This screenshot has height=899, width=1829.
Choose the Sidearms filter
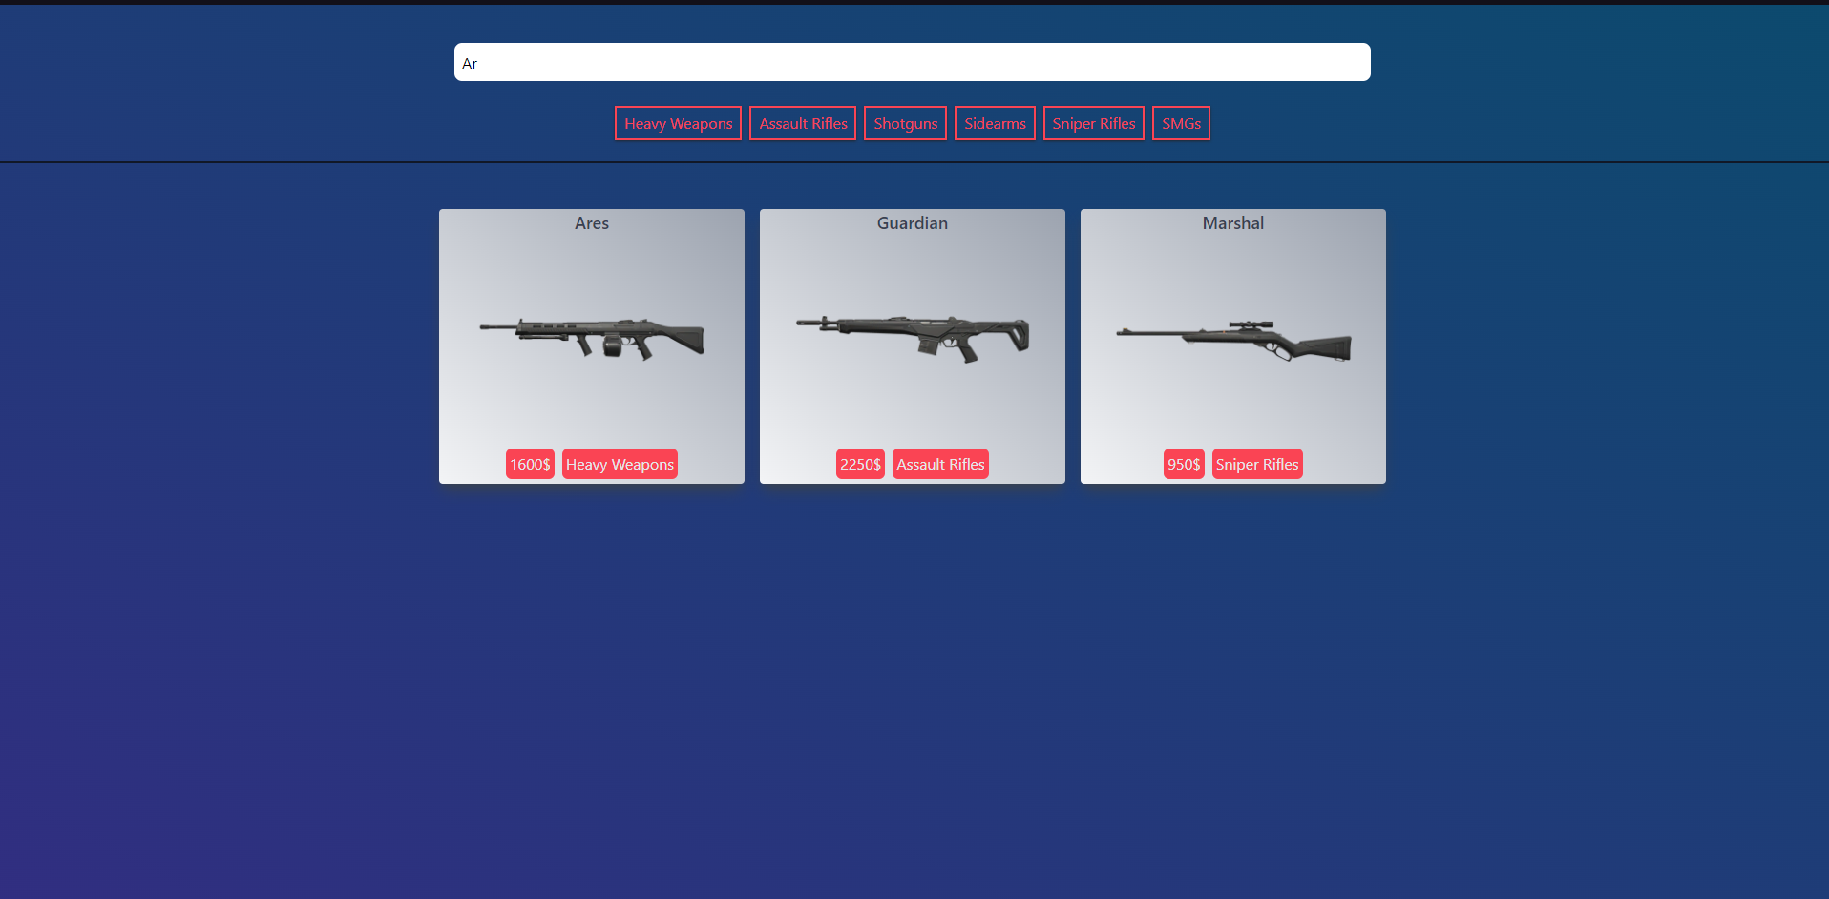tap(995, 123)
